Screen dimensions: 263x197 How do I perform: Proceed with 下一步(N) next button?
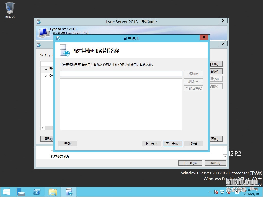pyautogui.click(x=173, y=144)
